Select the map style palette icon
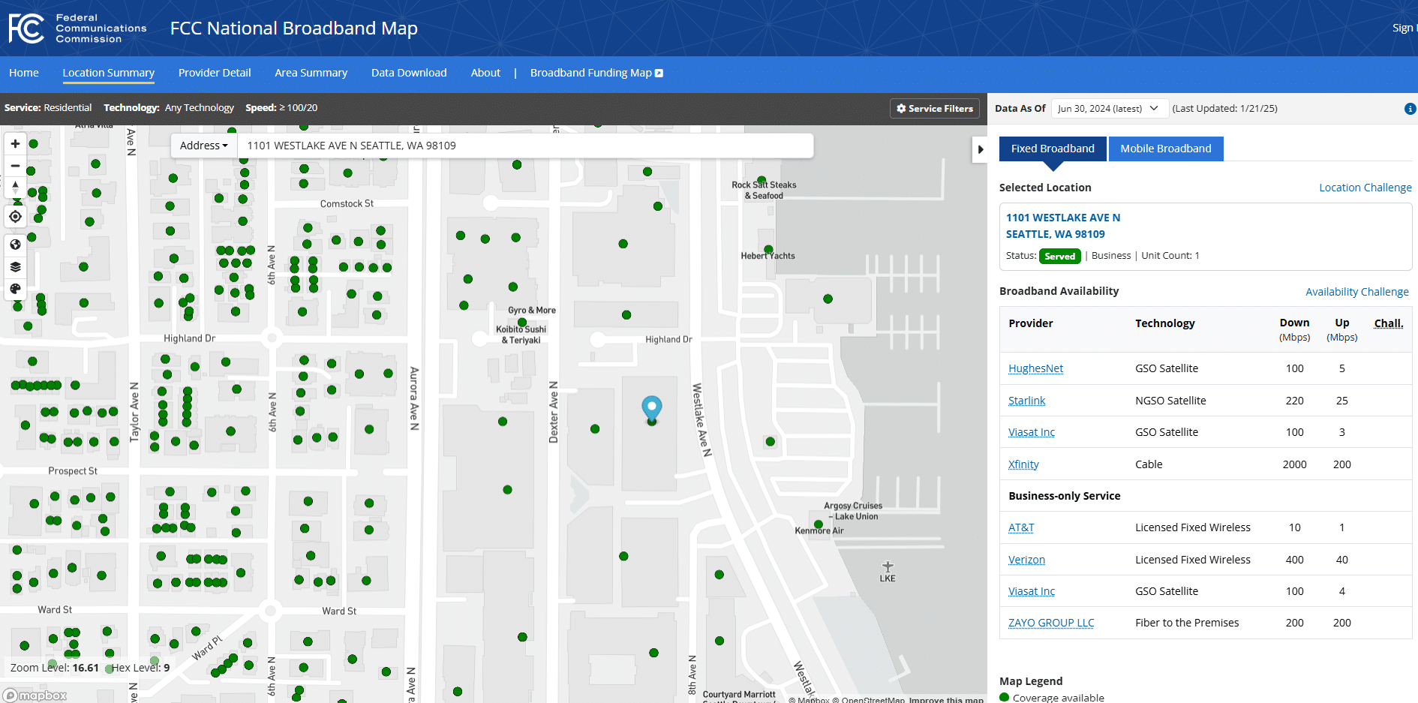Screen dimensions: 1418x703 15,289
